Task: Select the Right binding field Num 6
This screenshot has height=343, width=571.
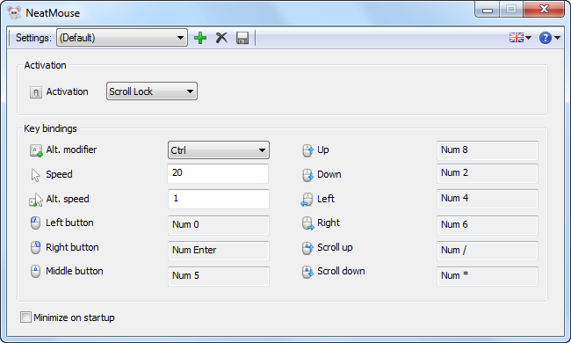Action: pos(488,225)
